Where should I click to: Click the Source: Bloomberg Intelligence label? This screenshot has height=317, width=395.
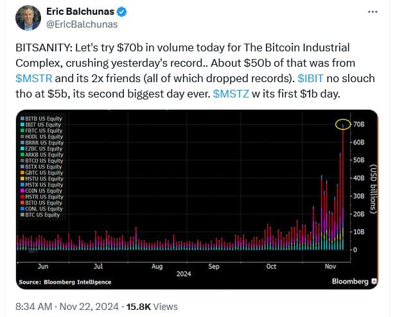pos(65,282)
